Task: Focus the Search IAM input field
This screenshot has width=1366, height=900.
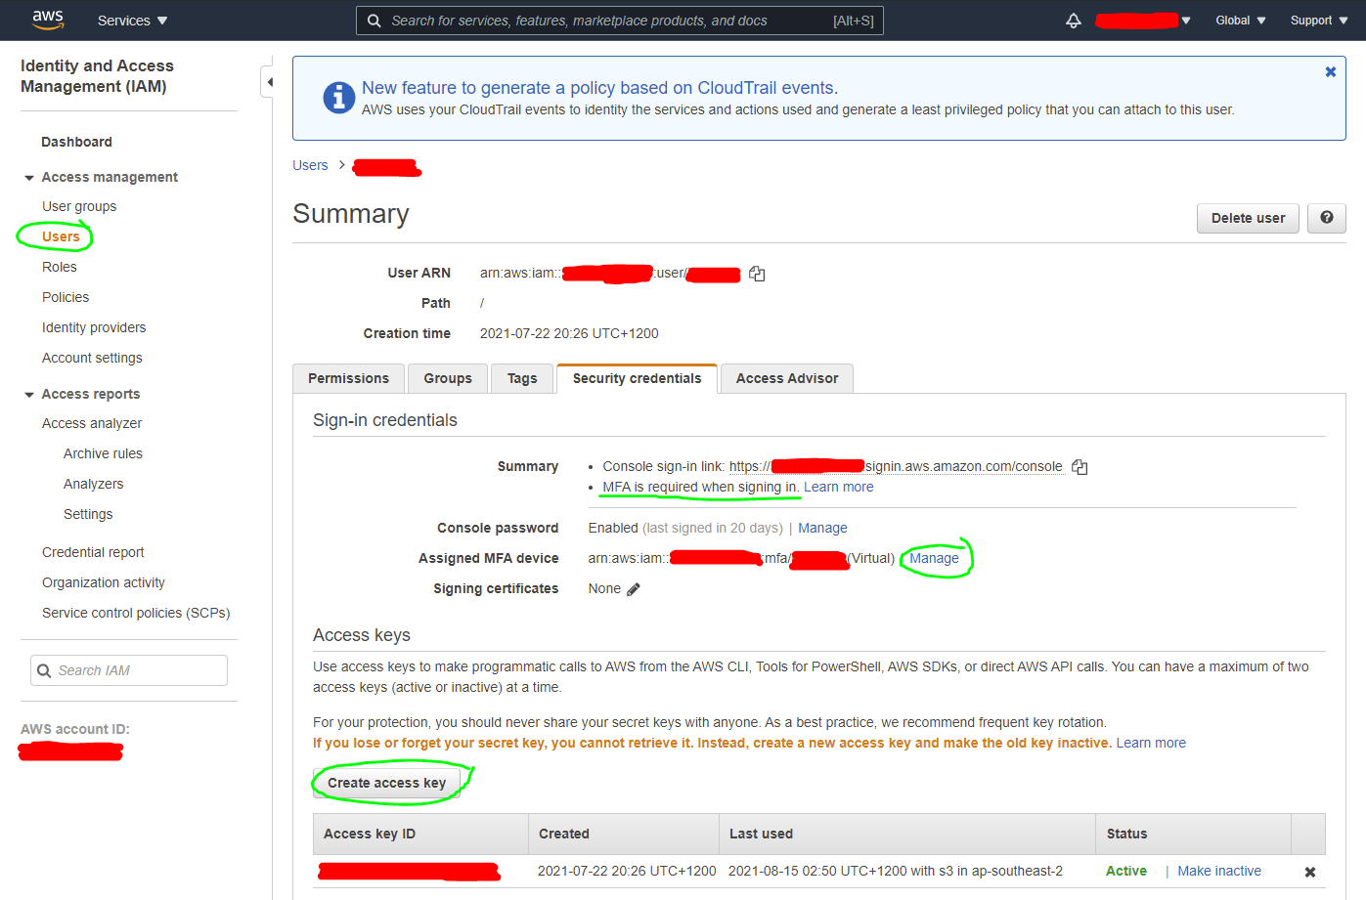Action: [x=129, y=670]
